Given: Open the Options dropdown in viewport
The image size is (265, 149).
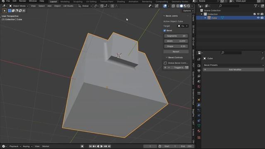Looking at the screenshot, I should 188,11.
